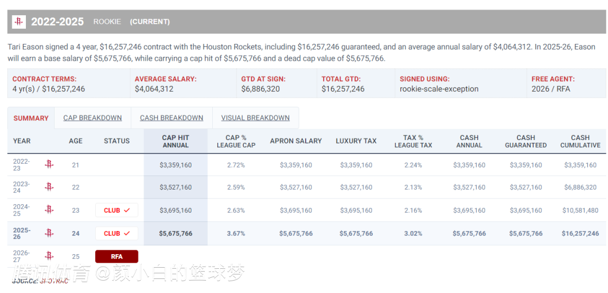Click the red RFA status badge

[x=117, y=256]
